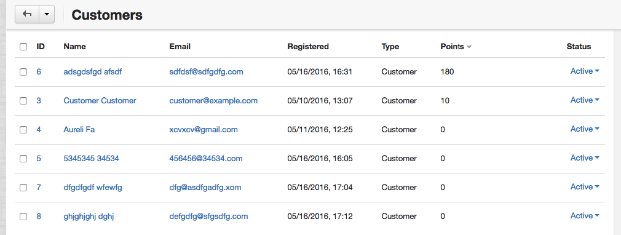621x235 pixels.
Task: Sort by Email column header
Action: 180,46
